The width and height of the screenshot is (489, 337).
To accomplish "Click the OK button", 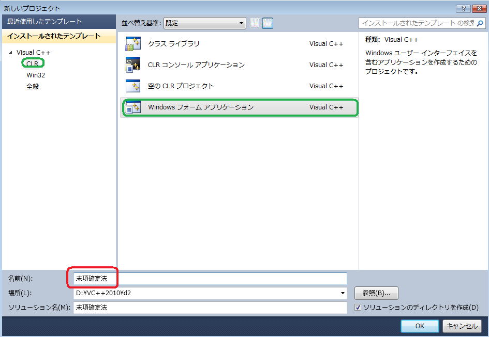I will (x=420, y=326).
